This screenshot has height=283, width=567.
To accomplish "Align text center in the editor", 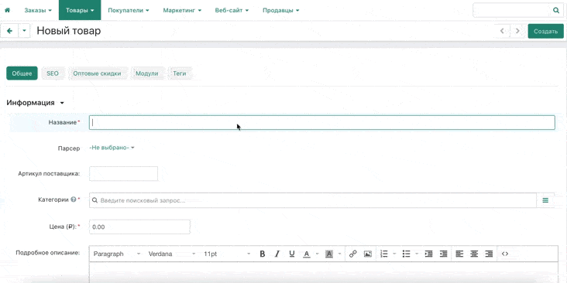I will click(x=474, y=254).
